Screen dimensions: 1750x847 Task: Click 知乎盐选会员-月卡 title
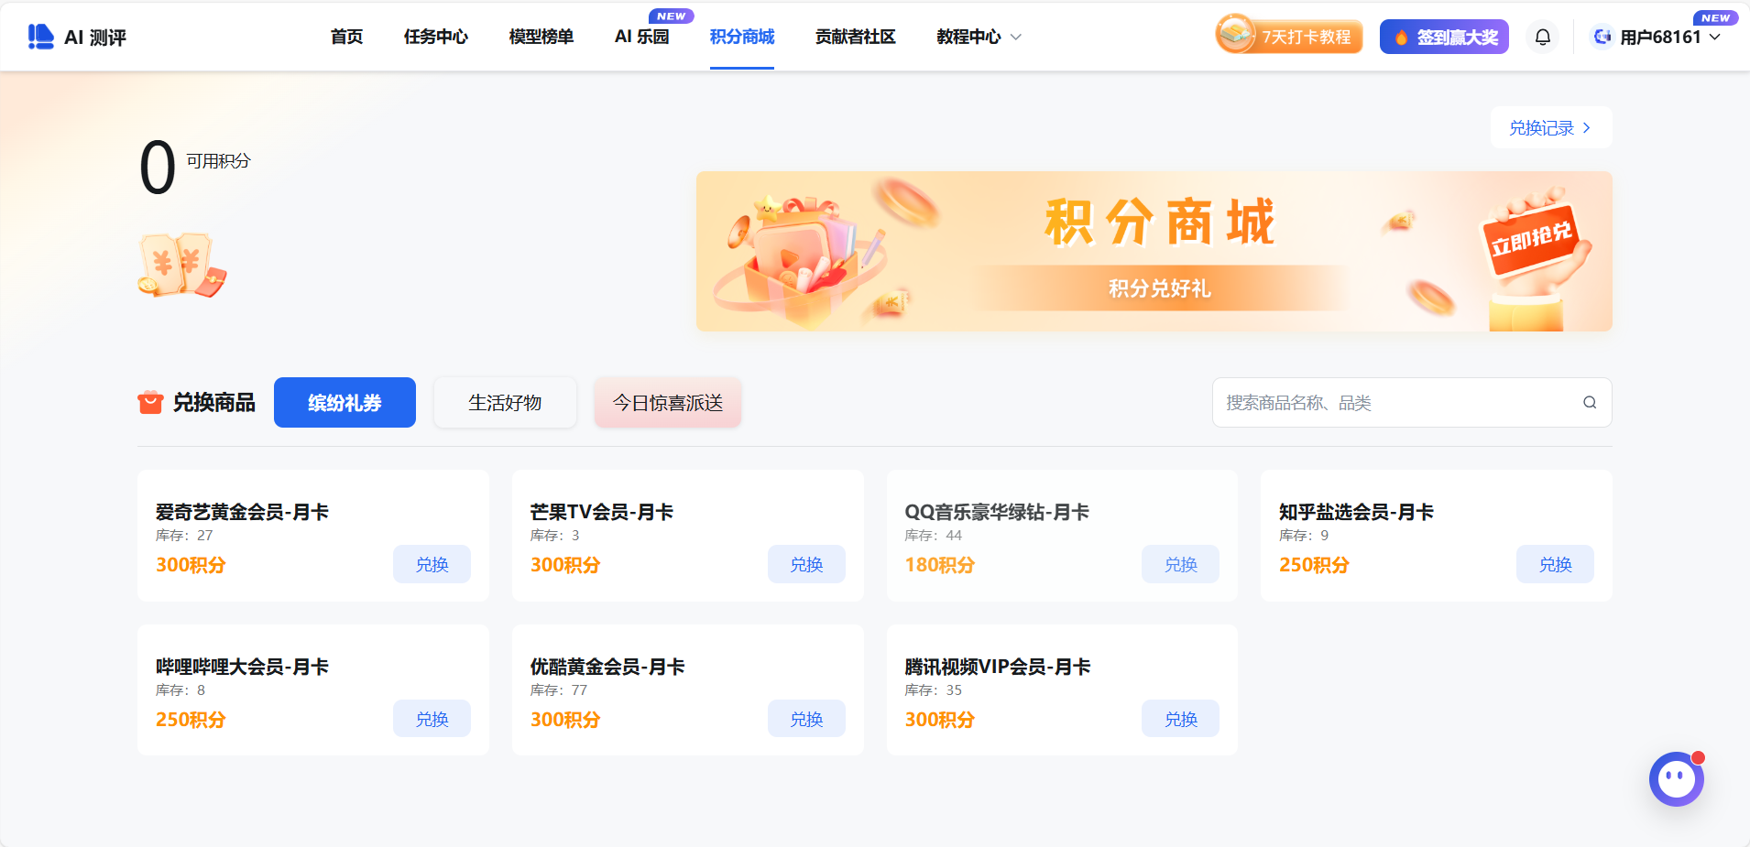coord(1356,512)
